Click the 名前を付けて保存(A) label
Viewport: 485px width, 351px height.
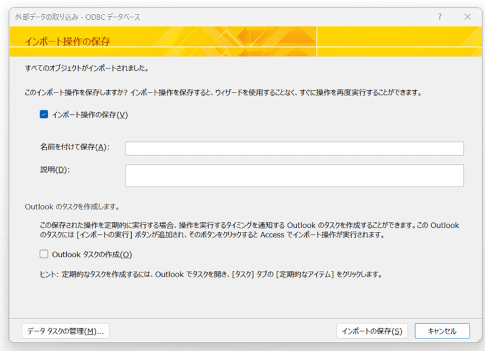[75, 147]
